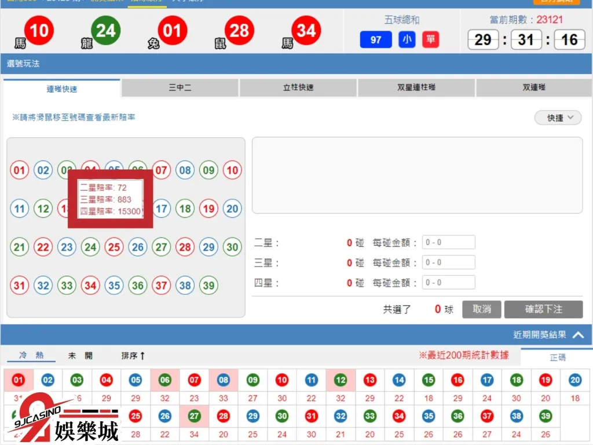Viewport: 593px width, 445px height.
Task: Select number ball 27 in the picker grid
Action: click(162, 247)
